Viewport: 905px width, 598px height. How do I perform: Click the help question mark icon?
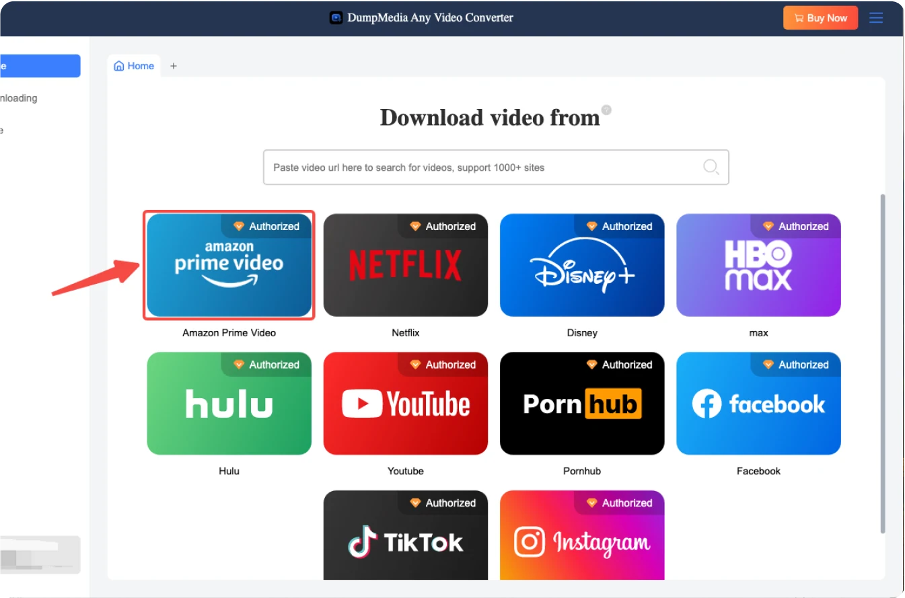(x=606, y=110)
